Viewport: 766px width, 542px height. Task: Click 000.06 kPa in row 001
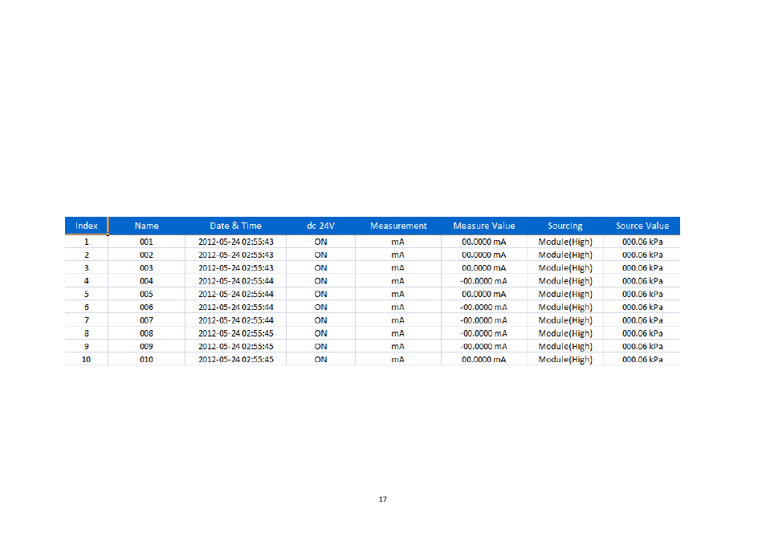(642, 242)
